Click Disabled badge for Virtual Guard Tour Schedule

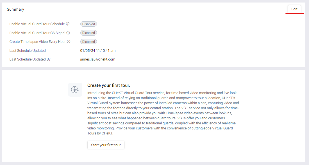tap(88, 24)
